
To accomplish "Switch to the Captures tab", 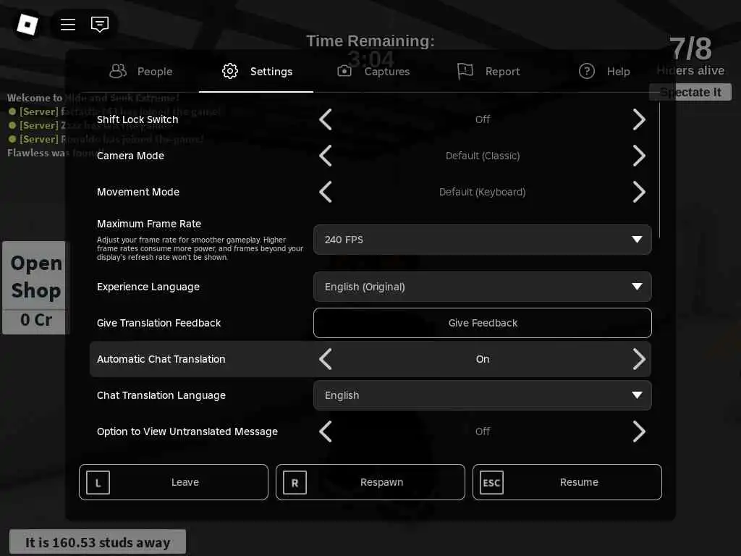I will pyautogui.click(x=373, y=72).
